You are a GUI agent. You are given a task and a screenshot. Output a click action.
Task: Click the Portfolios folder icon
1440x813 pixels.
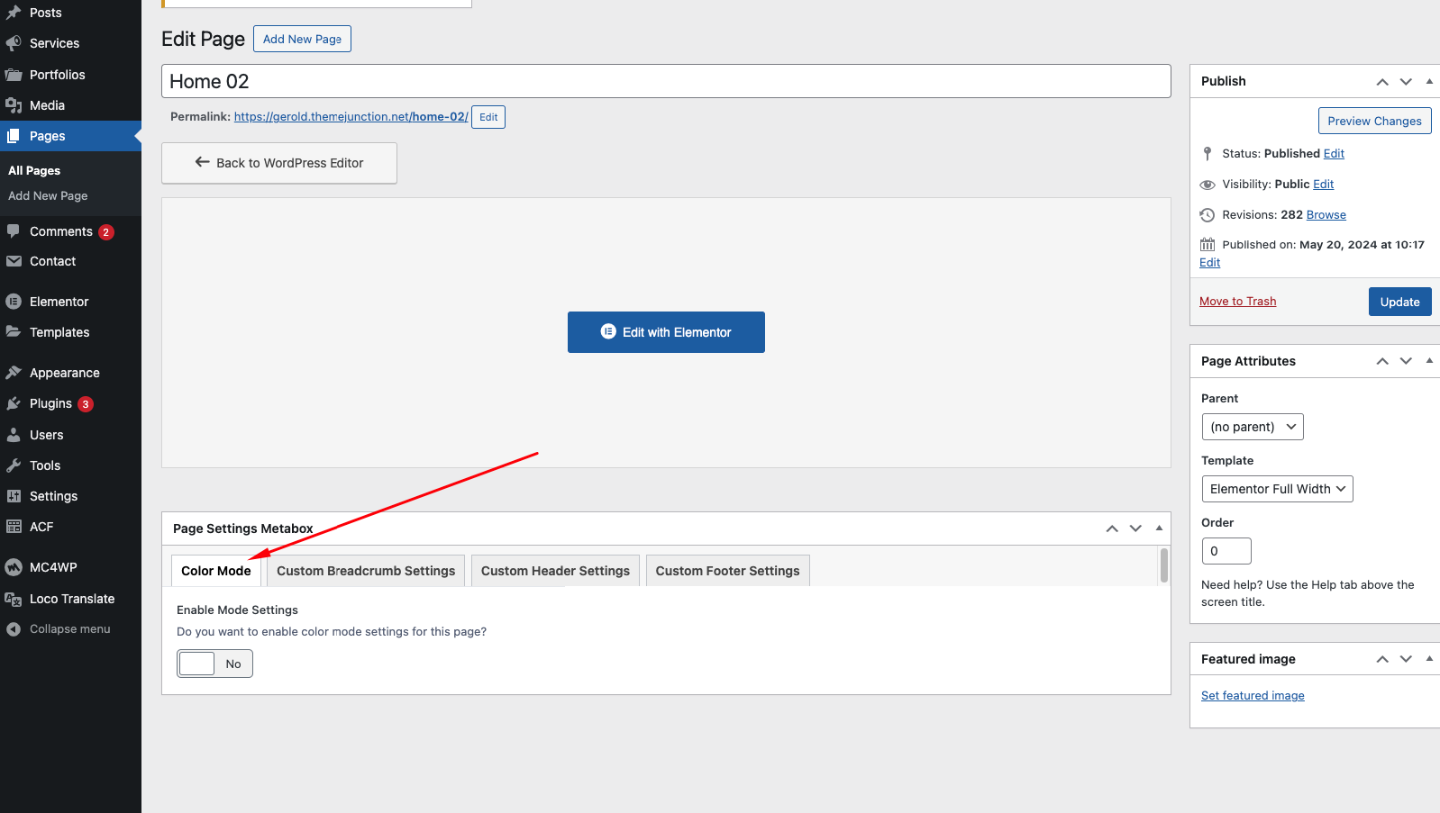pos(14,75)
